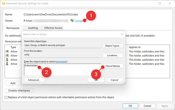
Task: Close the Select User or Group dialog
Action: coord(122,34)
